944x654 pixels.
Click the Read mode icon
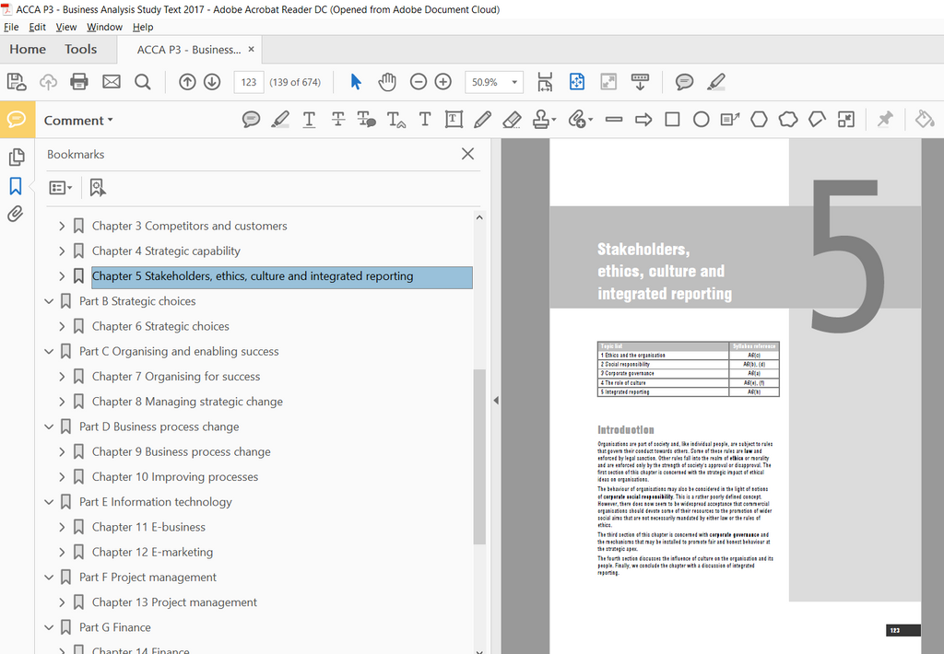(608, 82)
